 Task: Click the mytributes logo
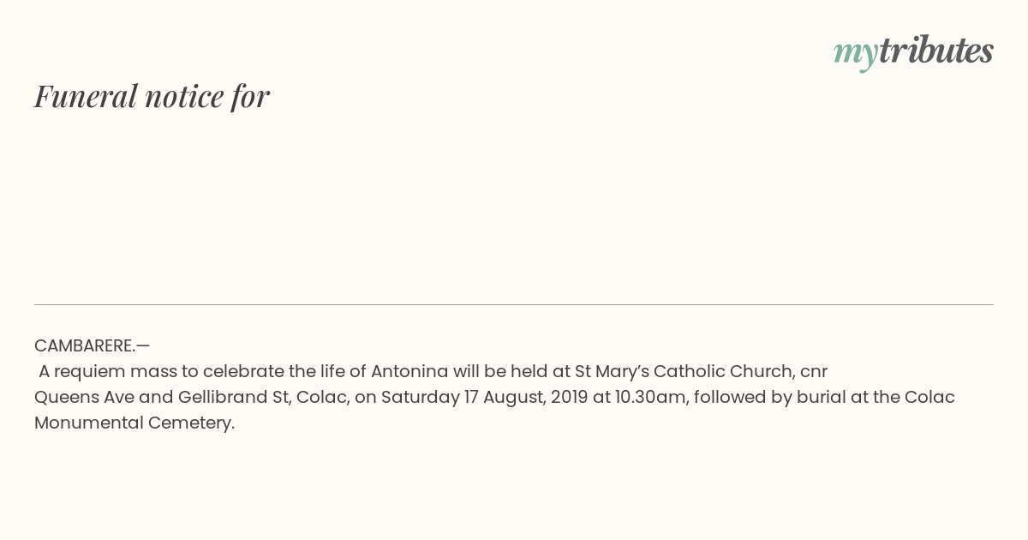click(x=913, y=51)
